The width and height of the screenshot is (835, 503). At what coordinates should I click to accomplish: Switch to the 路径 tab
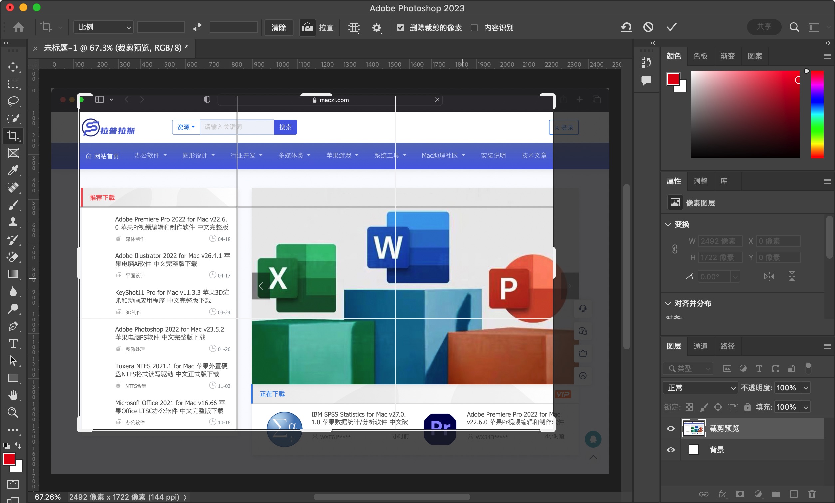[727, 346]
